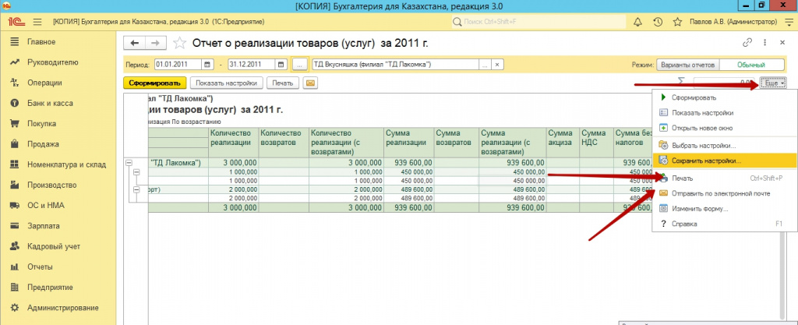Click Сумма НДС column header
Viewport: 798px width, 325px height.
click(x=596, y=143)
